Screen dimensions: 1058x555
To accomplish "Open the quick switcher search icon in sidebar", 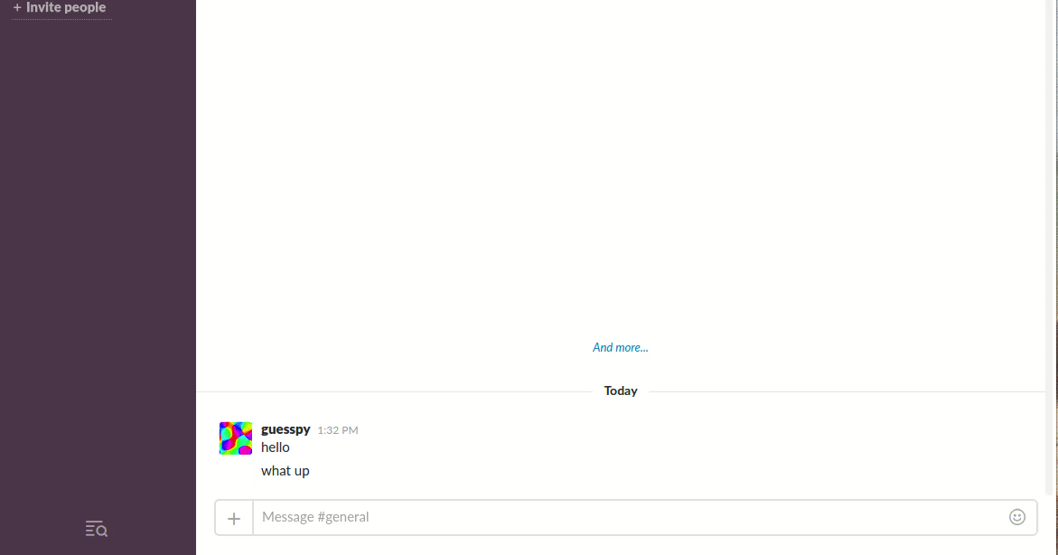I will (x=97, y=529).
